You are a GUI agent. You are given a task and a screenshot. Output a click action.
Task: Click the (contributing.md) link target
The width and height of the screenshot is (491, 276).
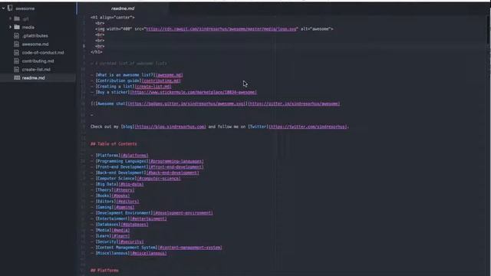coord(161,80)
